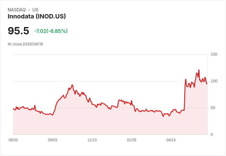Screen dimensions: 226x156
Task: Click the 06/20 date label on x-axis
Action: 13,140
